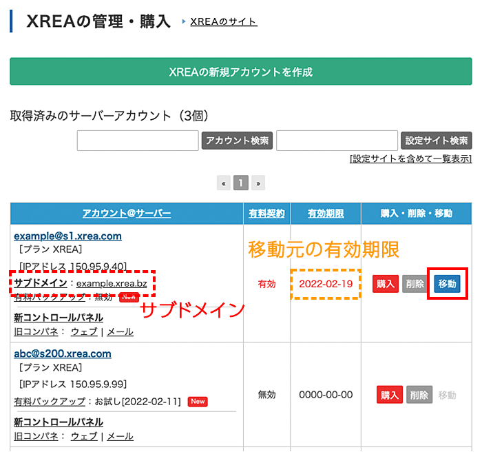Focus the configured site search input field
The width and height of the screenshot is (482, 452).
(x=337, y=141)
